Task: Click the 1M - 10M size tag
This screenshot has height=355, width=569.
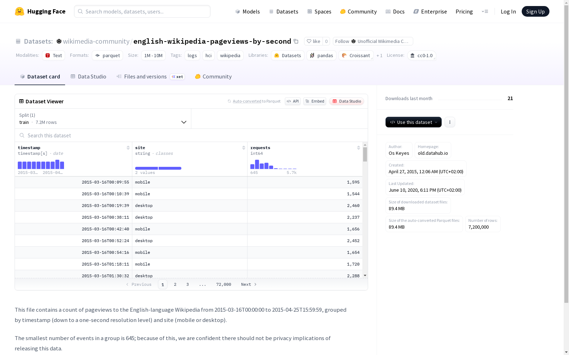Action: point(153,55)
